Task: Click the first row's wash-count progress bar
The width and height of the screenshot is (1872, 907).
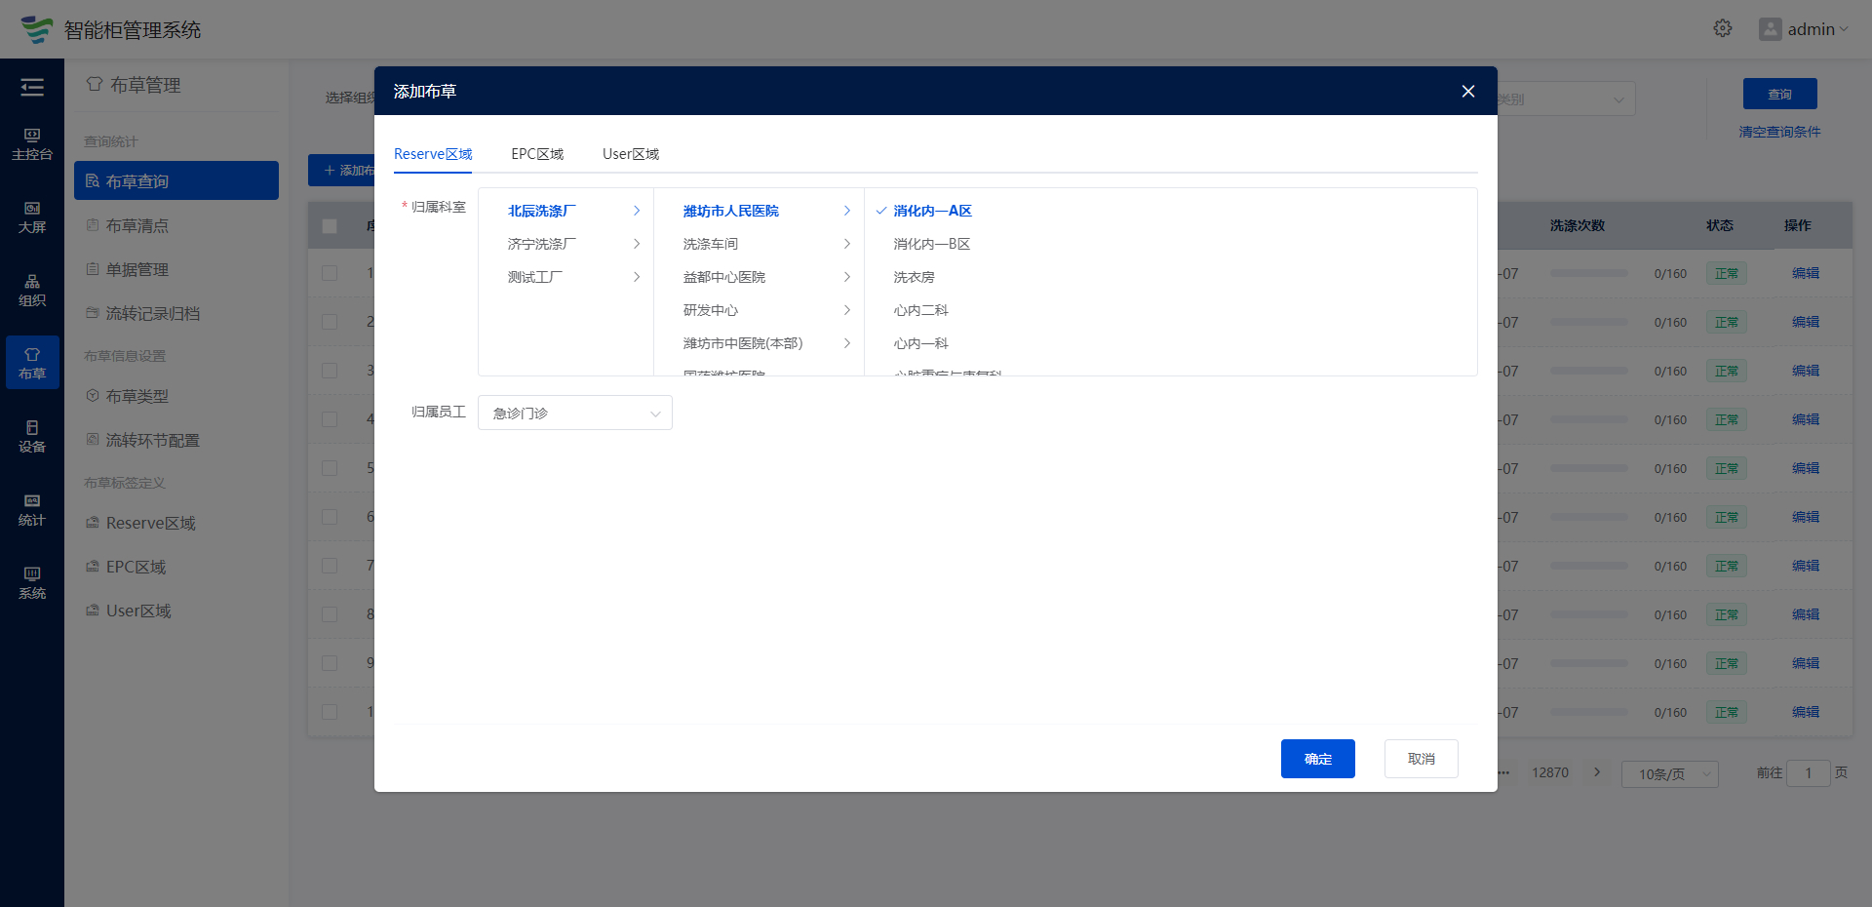Action: (x=1589, y=273)
